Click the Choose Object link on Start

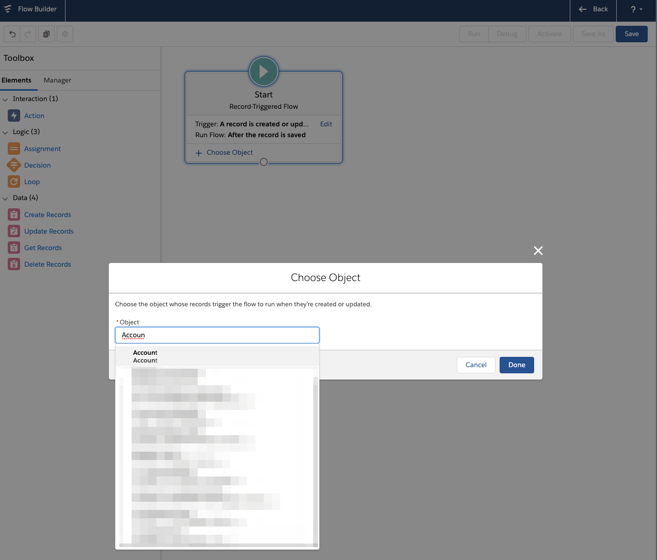(230, 153)
